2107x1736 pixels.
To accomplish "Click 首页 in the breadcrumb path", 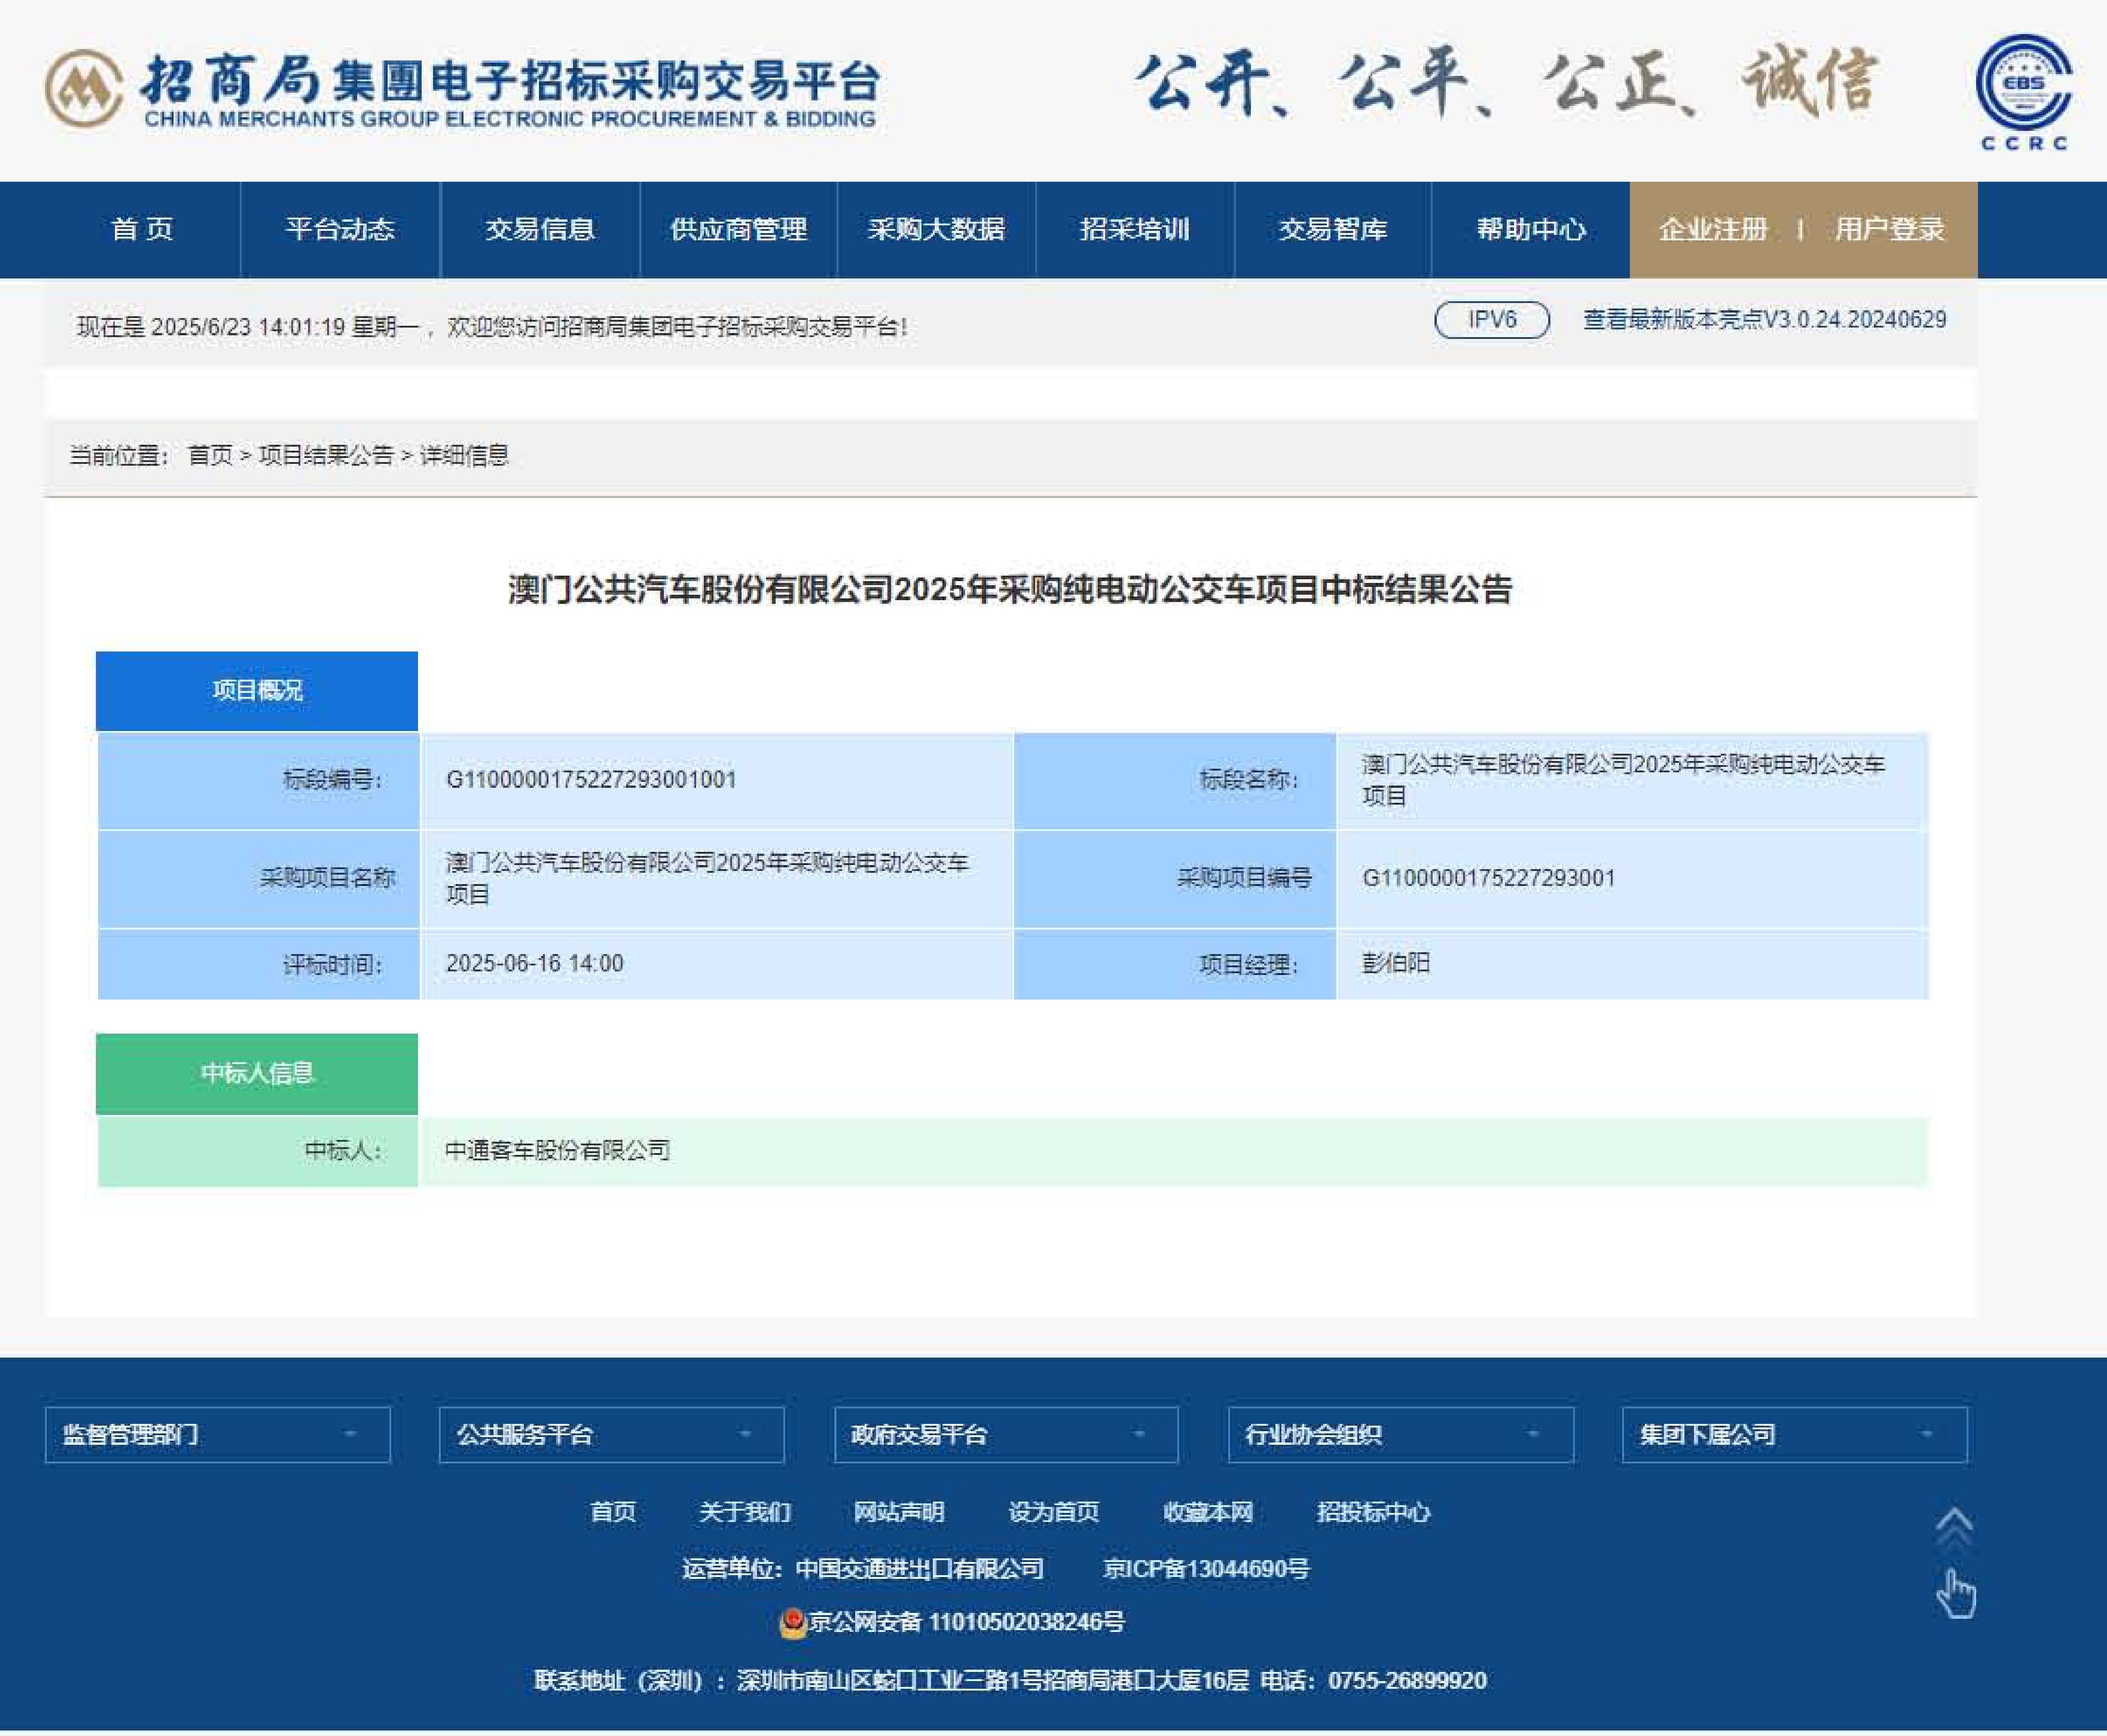I will coord(210,456).
